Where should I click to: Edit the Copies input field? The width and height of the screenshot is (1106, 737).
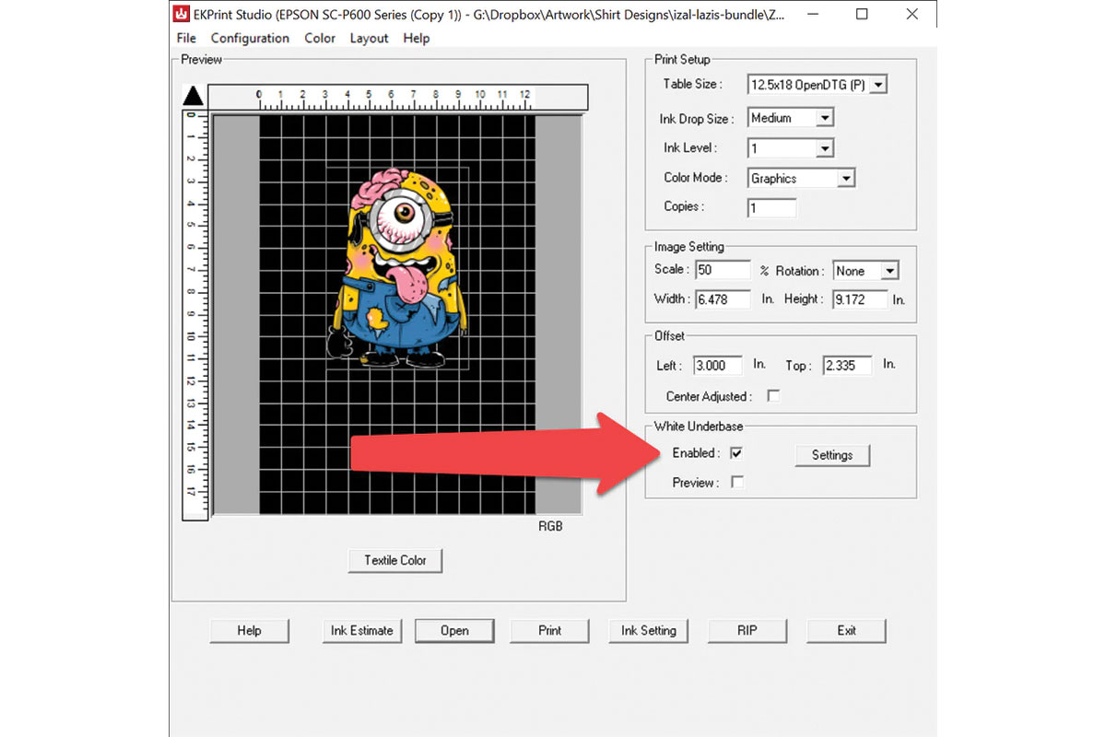click(771, 207)
